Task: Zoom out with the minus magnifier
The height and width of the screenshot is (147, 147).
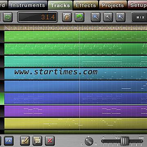Action: pyautogui.click(x=108, y=17)
